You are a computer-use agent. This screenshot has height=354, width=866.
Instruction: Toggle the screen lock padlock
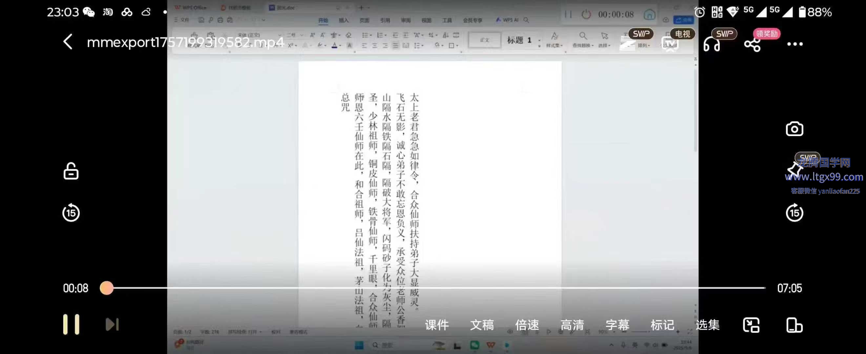coord(71,171)
